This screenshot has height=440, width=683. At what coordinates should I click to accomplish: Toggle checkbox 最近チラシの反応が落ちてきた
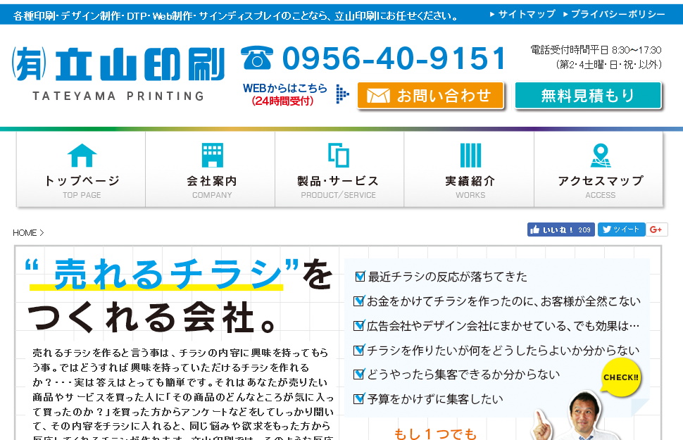pyautogui.click(x=358, y=277)
